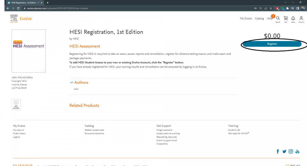Click the Related Products heading
Viewport: 307px width, 166px height.
[x=84, y=105]
